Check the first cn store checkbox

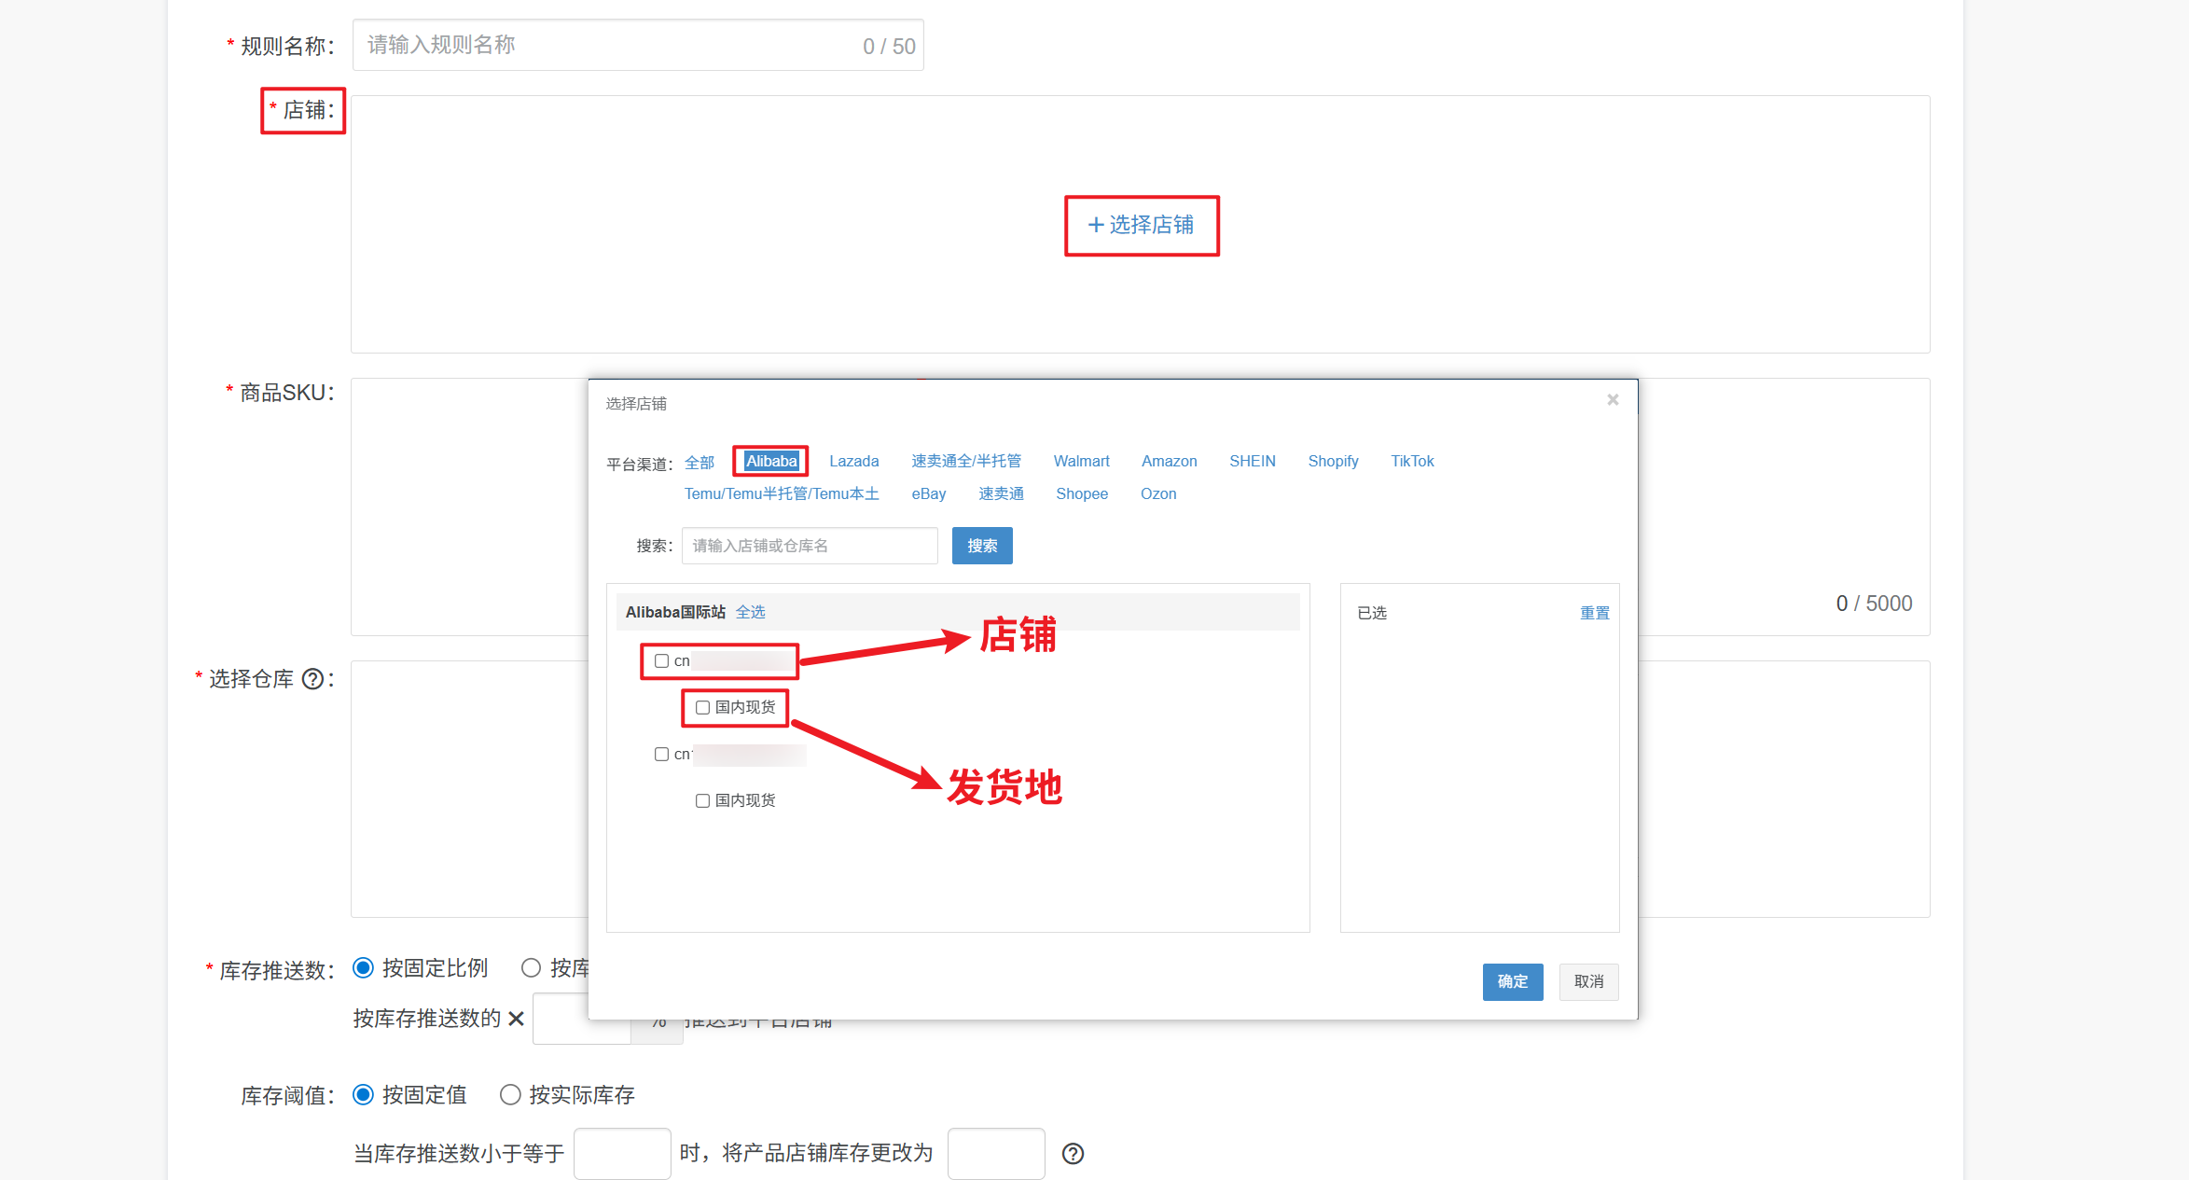(x=661, y=661)
